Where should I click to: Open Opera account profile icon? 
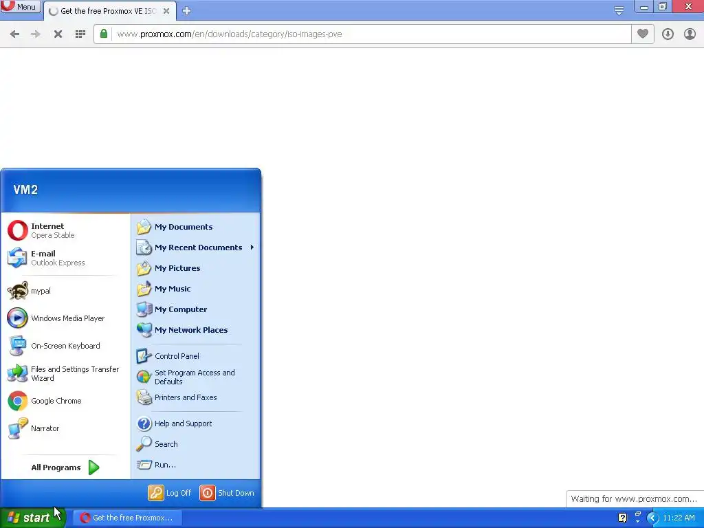click(690, 34)
